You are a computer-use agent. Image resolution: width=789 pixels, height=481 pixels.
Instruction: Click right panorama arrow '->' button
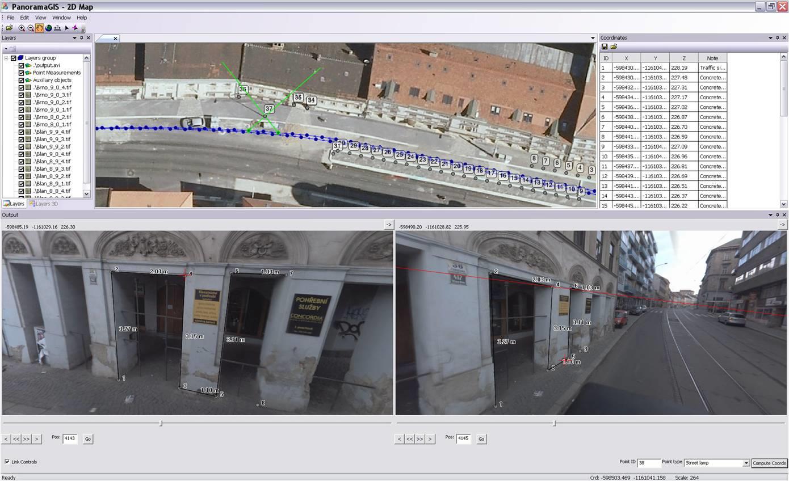click(782, 225)
